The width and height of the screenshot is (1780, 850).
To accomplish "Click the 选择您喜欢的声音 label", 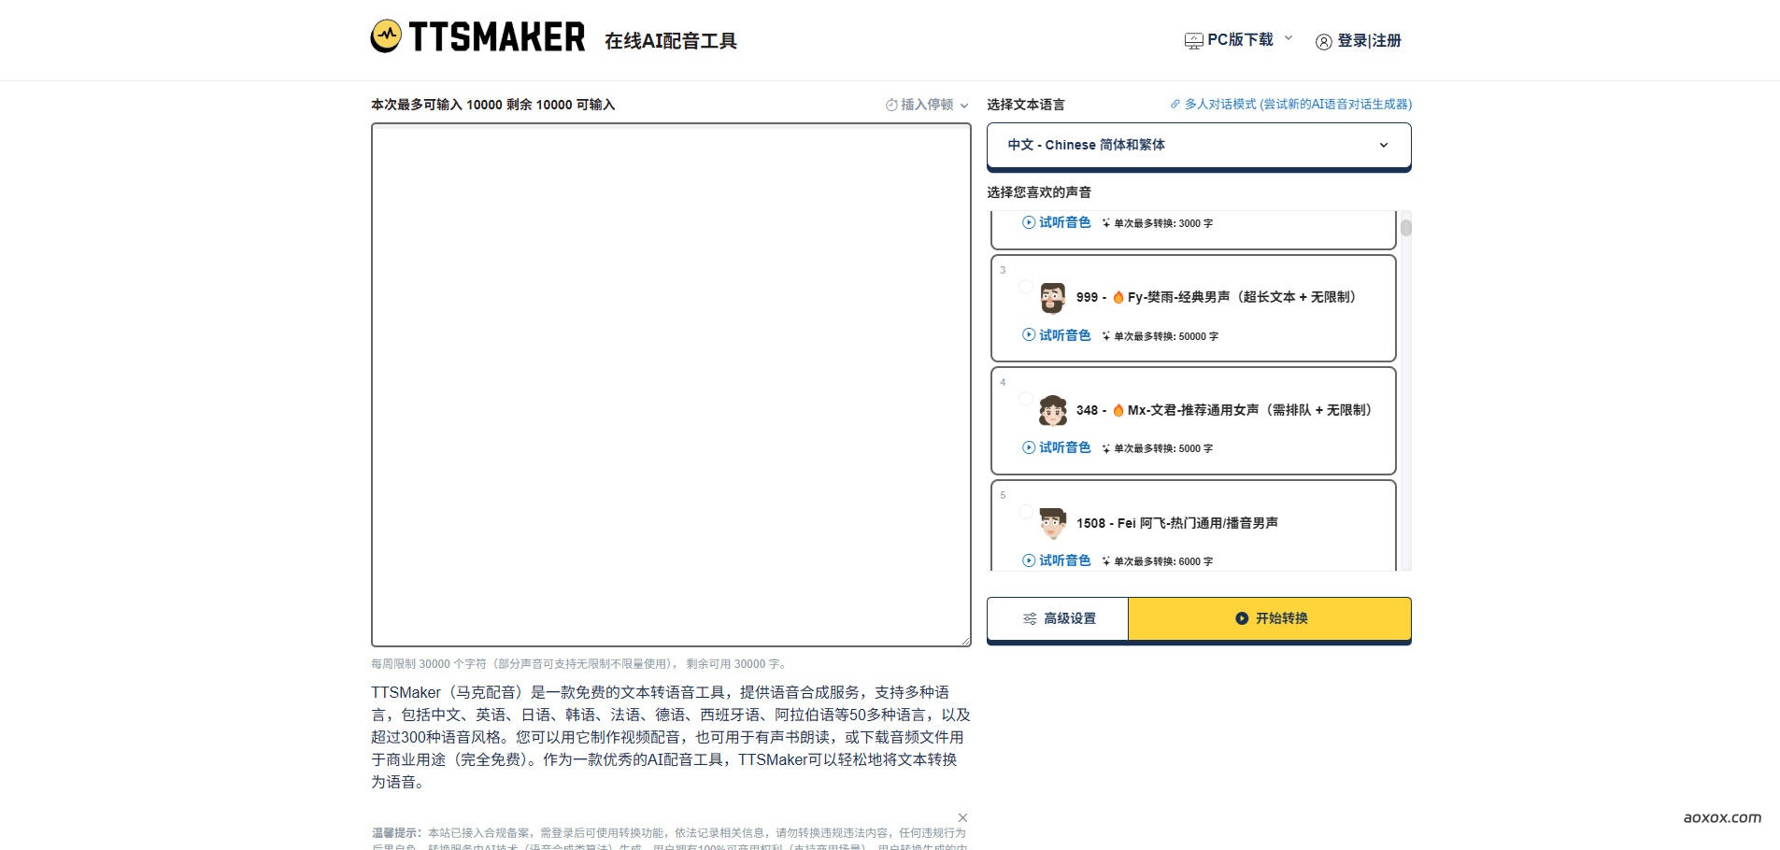I will point(1039,192).
